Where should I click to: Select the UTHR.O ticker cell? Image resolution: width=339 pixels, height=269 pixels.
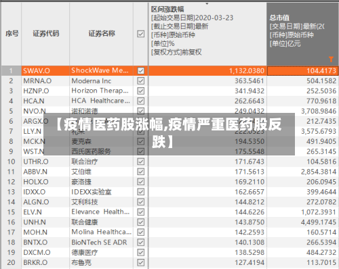(45, 162)
